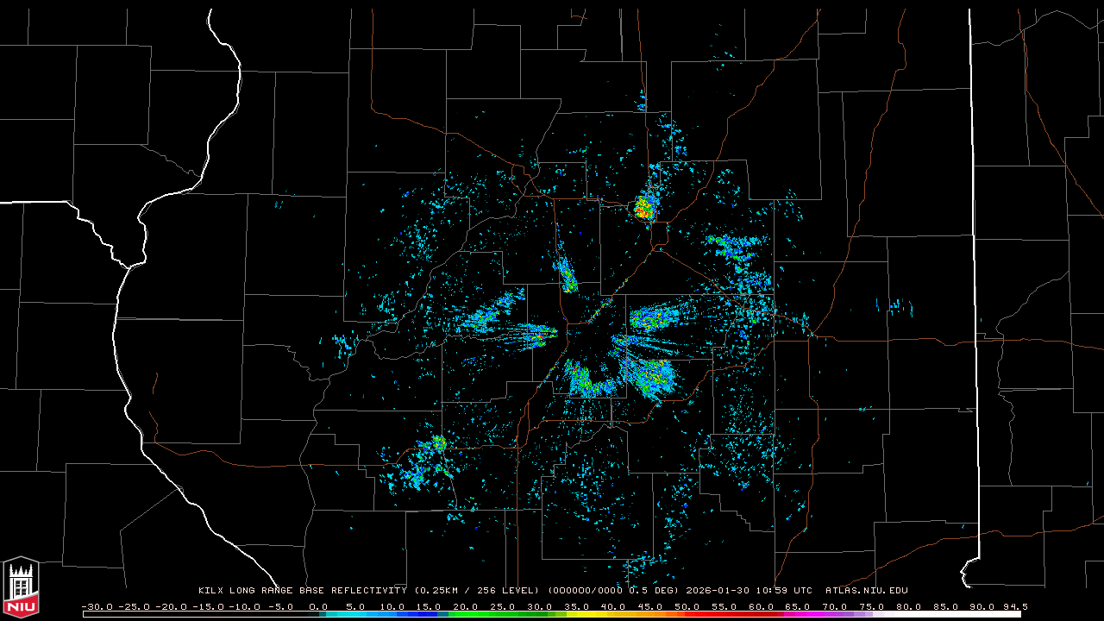Click the 0.0 scale label
Image resolution: width=1104 pixels, height=621 pixels.
(318, 606)
